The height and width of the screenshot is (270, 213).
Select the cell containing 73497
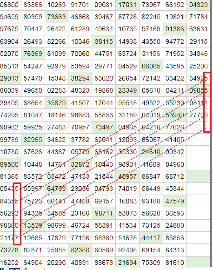click(x=104, y=127)
